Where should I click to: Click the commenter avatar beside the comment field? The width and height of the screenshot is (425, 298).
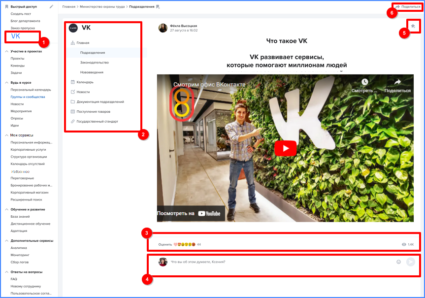(163, 262)
